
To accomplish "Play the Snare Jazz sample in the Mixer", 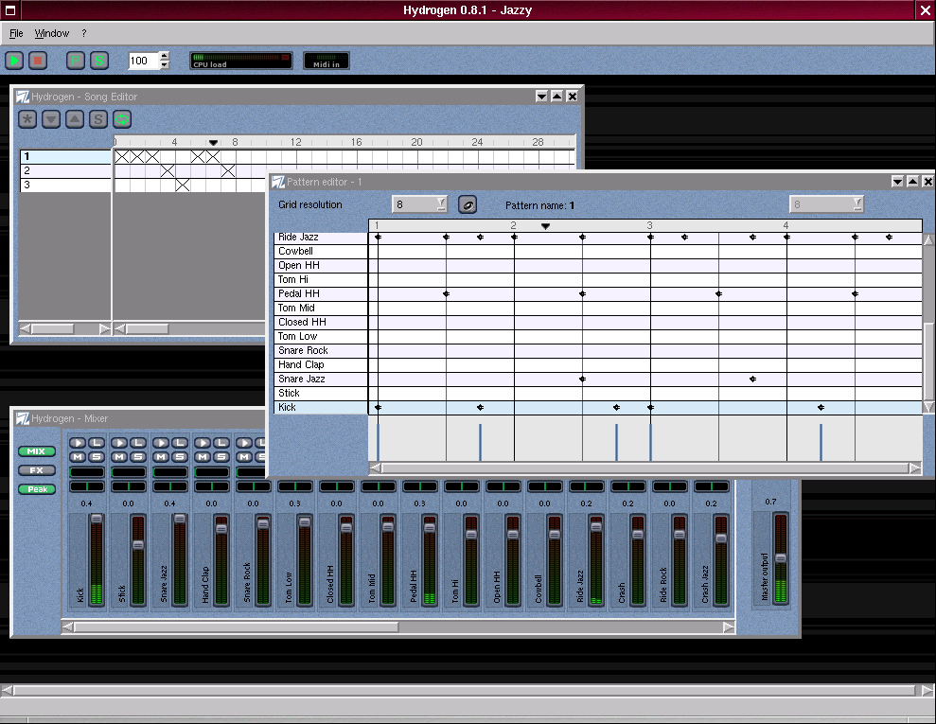I will click(x=161, y=443).
